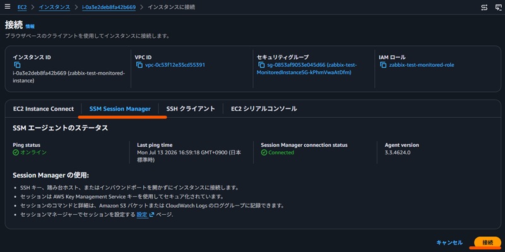Screen dimensions: 505x252
Task: Click the orange 接続 button
Action: 487,243
